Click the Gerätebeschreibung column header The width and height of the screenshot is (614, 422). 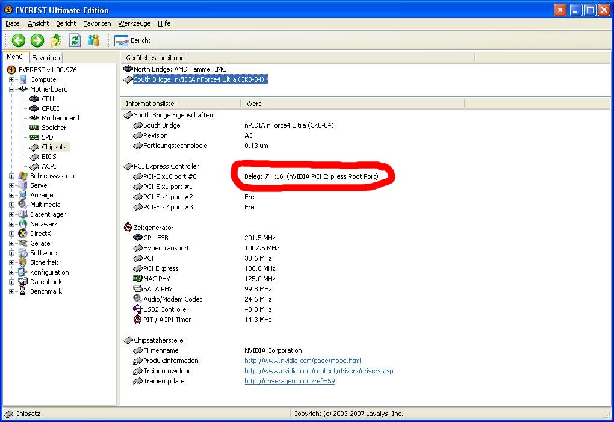297,58
